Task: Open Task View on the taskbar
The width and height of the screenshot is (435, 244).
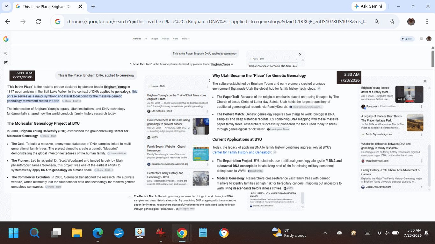Action: pos(56,233)
